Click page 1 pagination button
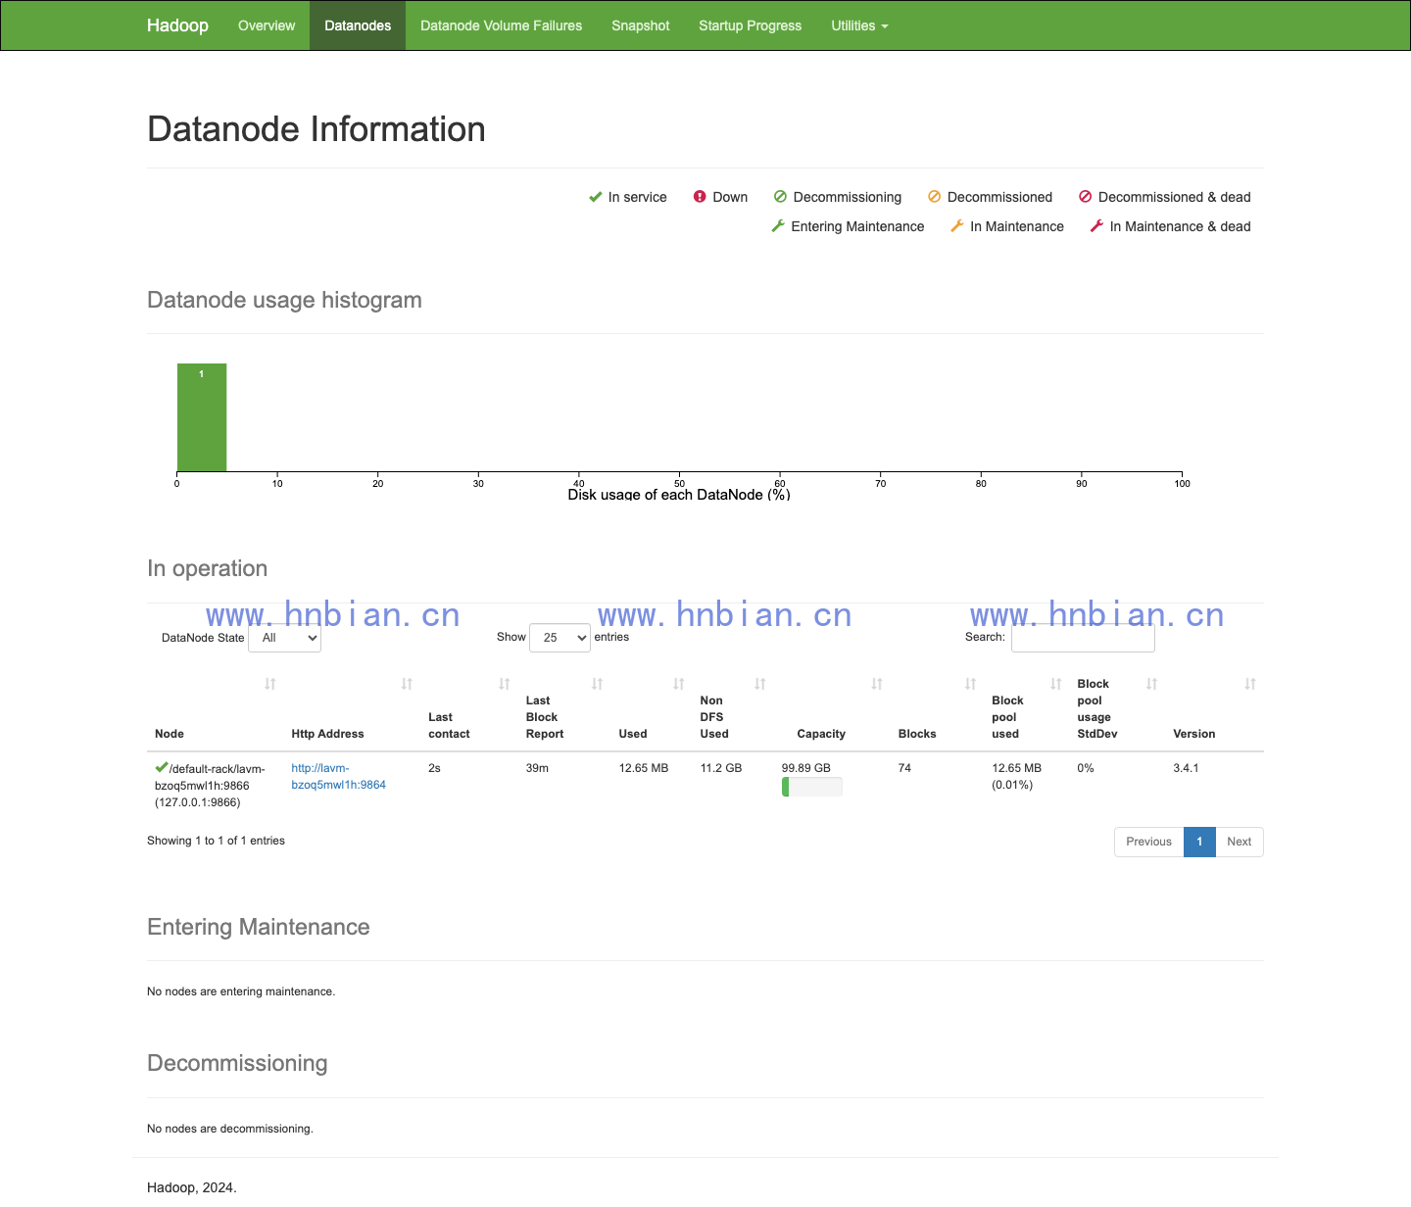The image size is (1411, 1207). coord(1199,842)
